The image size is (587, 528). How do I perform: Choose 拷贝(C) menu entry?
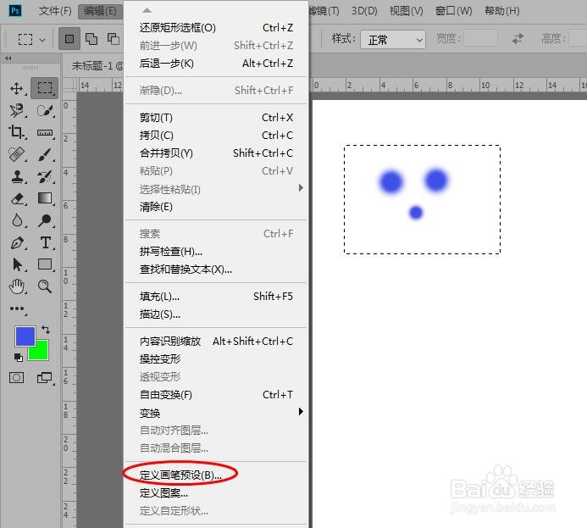216,136
